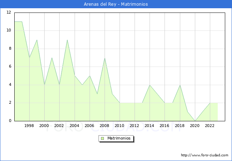
Task: Click the 2004 x-axis label
Action: click(x=74, y=126)
